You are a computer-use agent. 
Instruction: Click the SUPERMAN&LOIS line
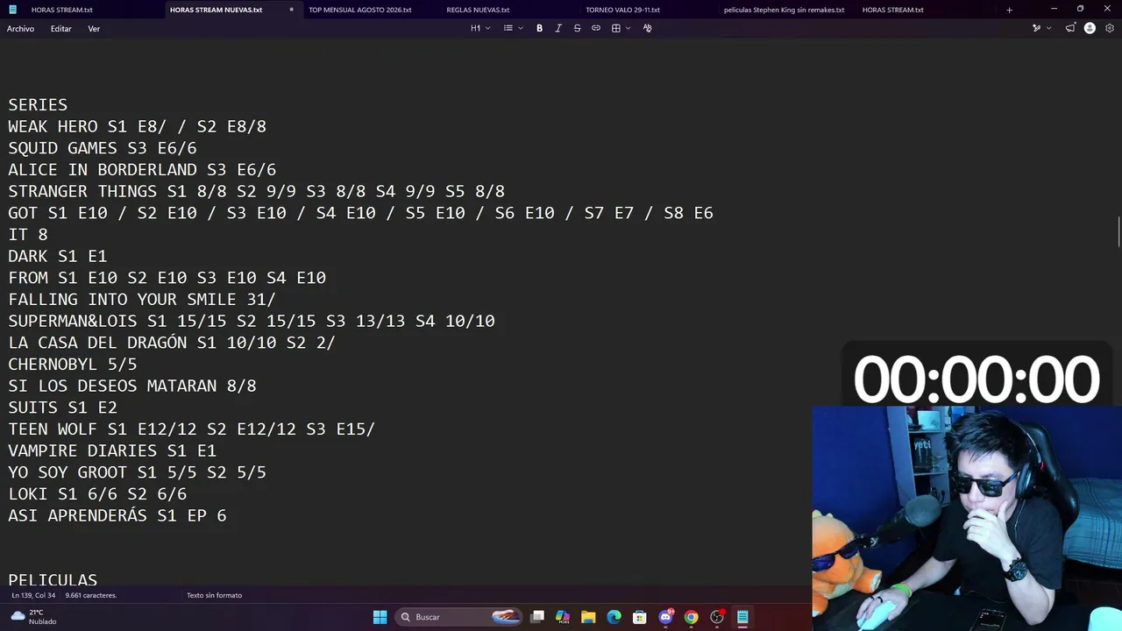tap(252, 322)
